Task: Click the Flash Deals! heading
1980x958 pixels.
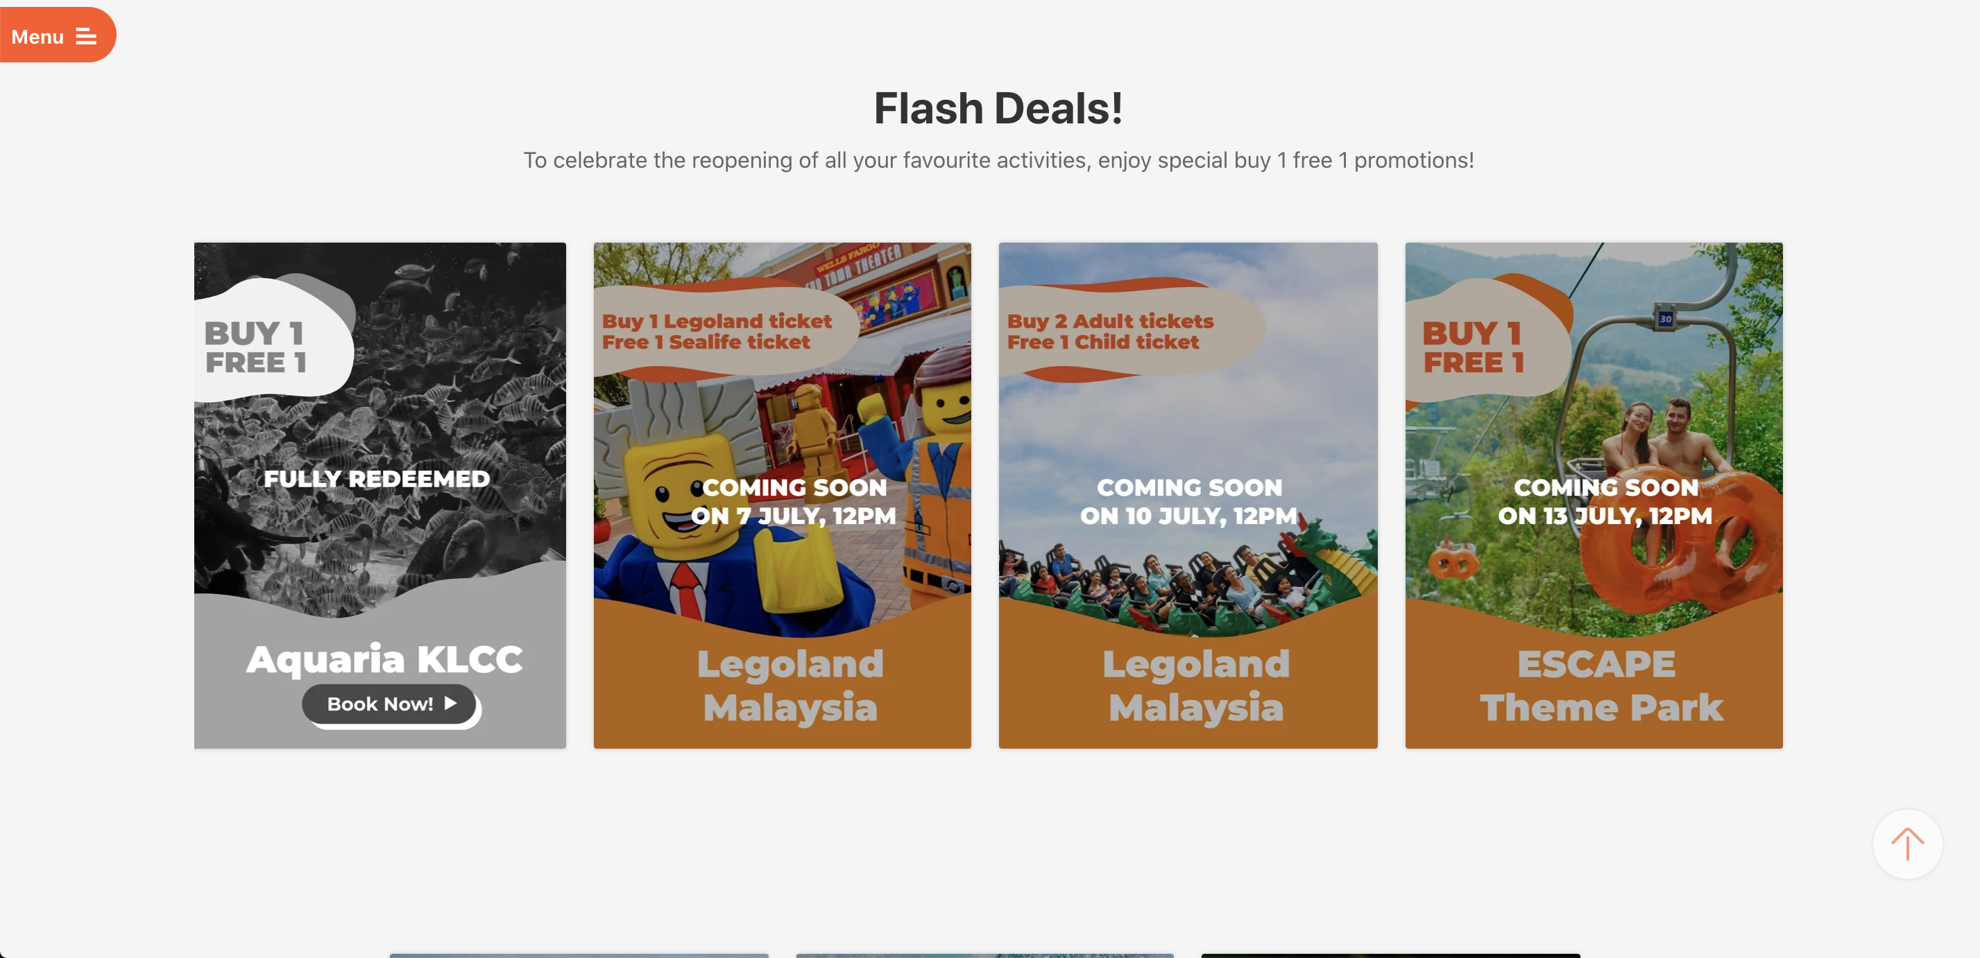Action: coord(998,107)
